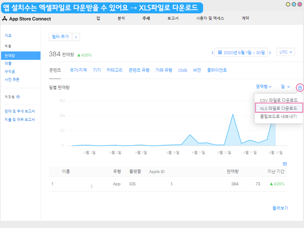Click the 필터 추가 button

[x=60, y=37]
